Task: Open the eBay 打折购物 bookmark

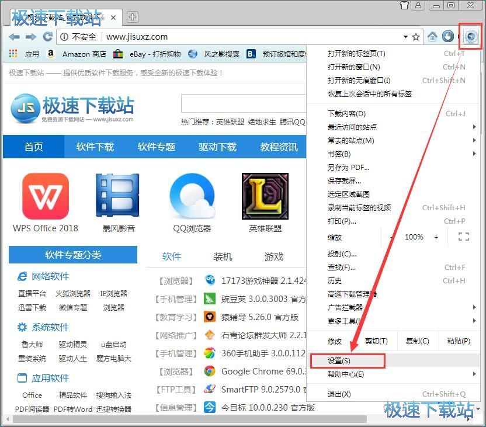Action: click(147, 54)
